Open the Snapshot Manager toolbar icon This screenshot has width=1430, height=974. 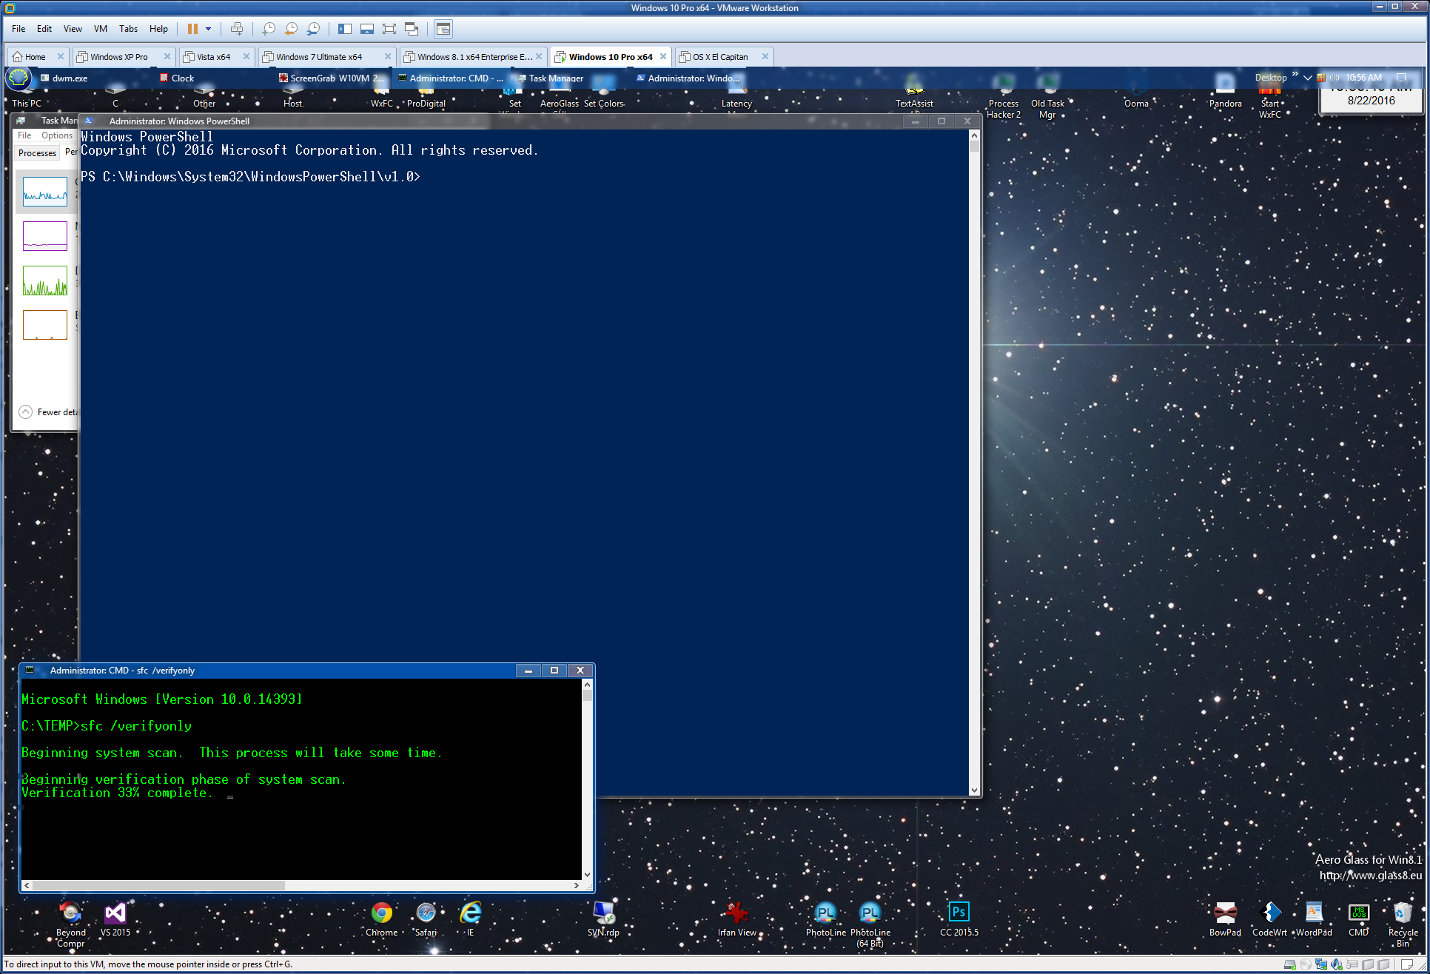313,29
